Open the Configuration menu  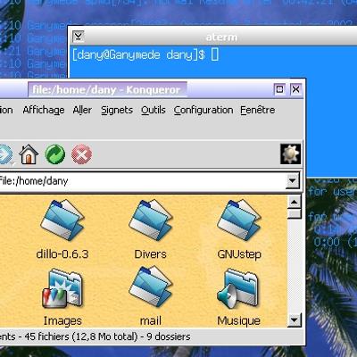click(203, 110)
